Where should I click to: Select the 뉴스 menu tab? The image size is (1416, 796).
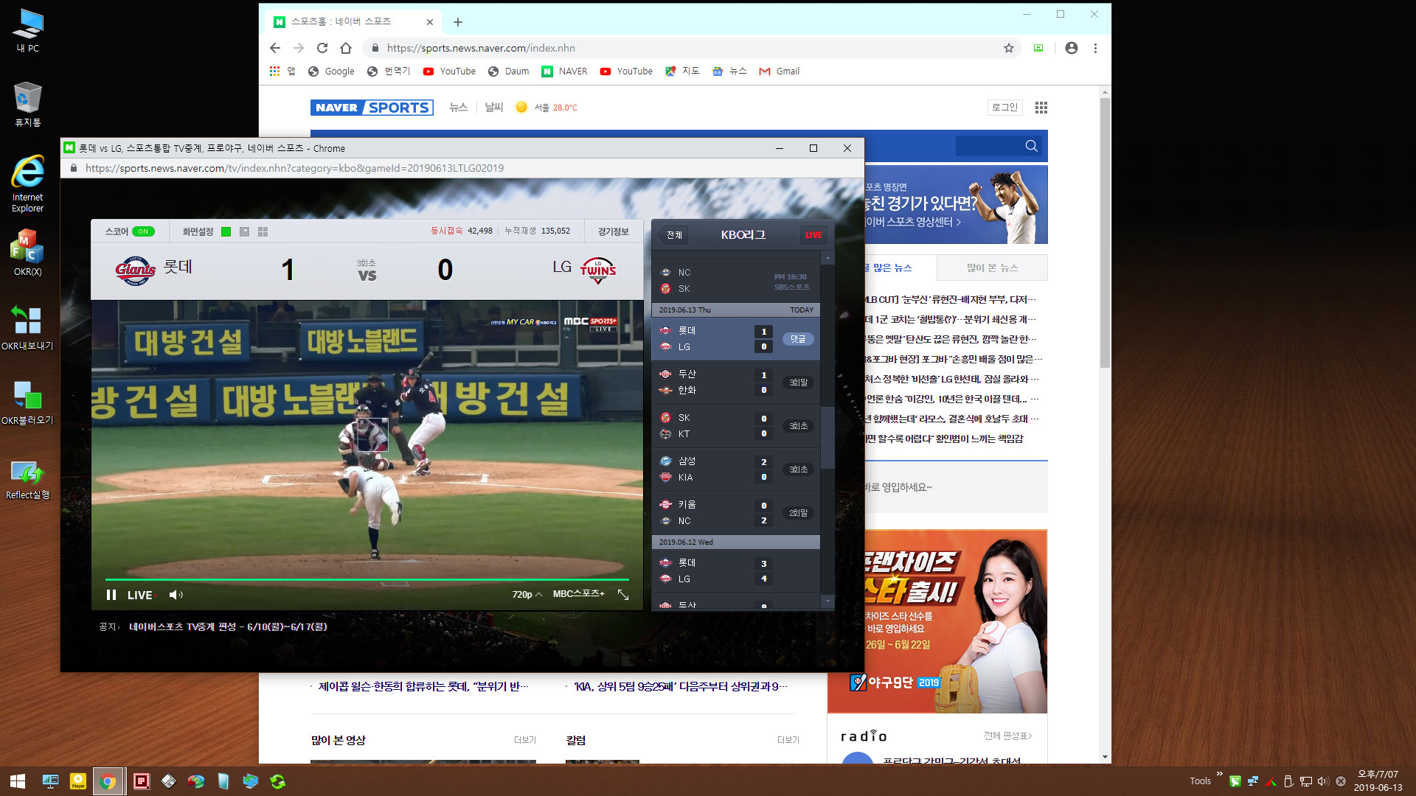[458, 108]
